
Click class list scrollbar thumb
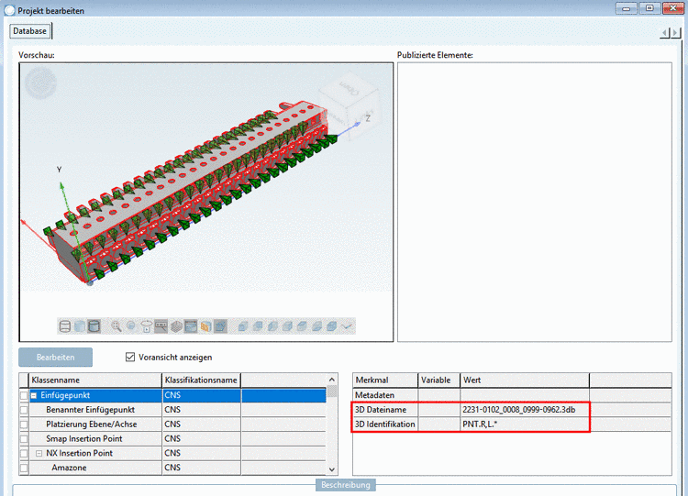tap(332, 391)
